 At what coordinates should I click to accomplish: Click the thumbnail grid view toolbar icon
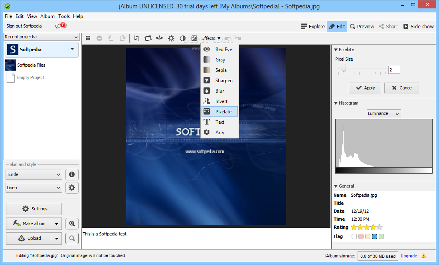[88, 38]
